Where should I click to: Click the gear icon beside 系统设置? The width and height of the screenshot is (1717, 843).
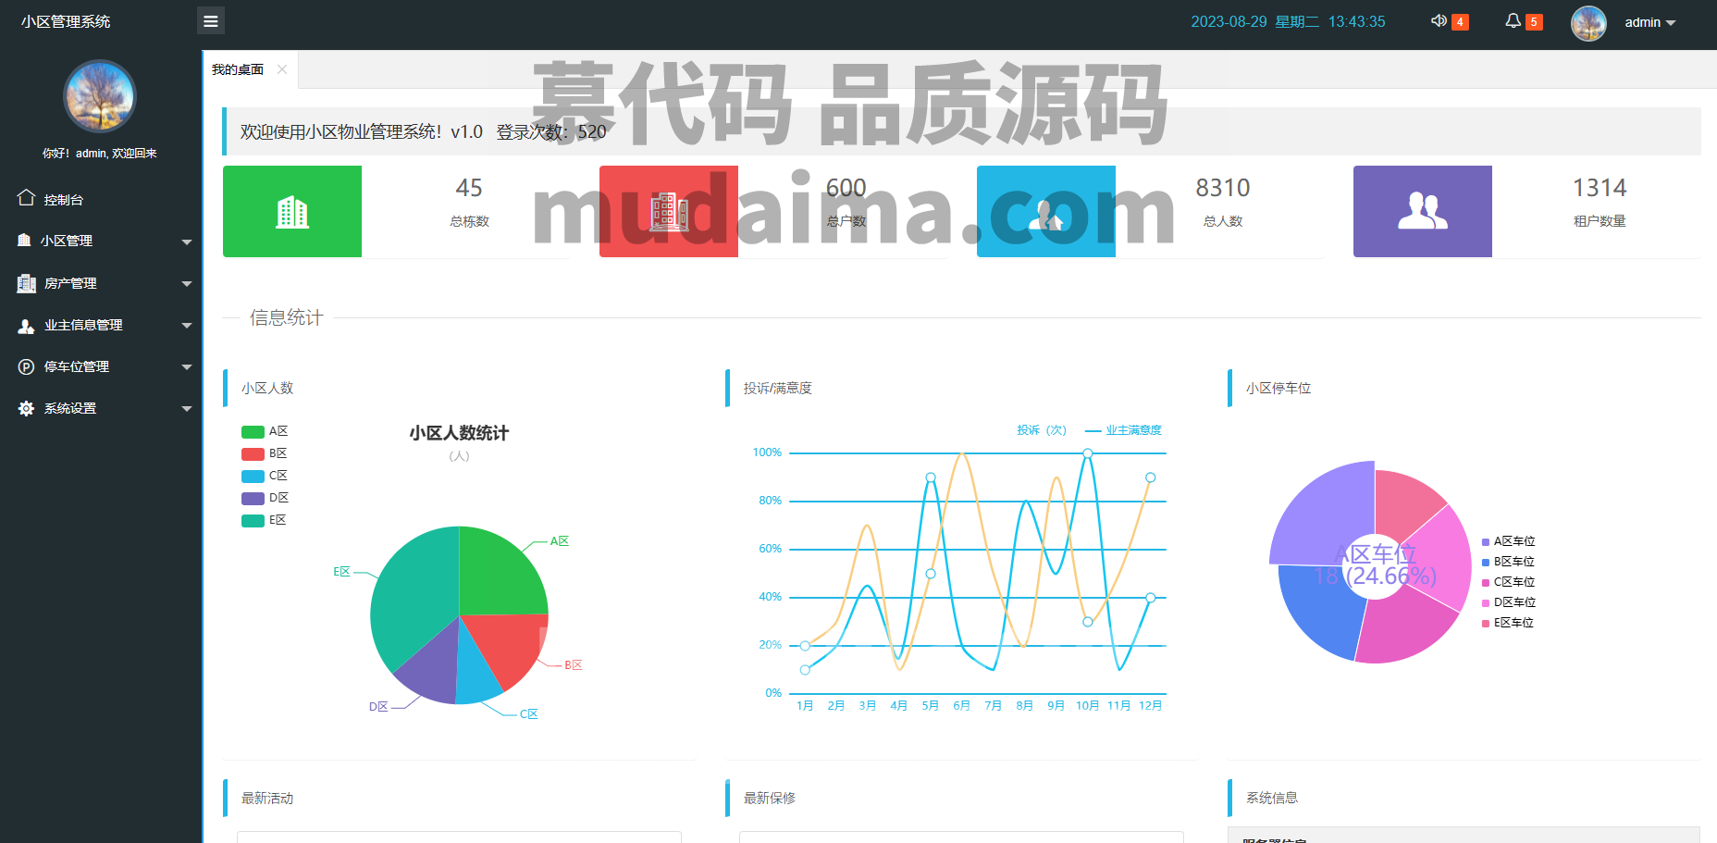coord(26,408)
